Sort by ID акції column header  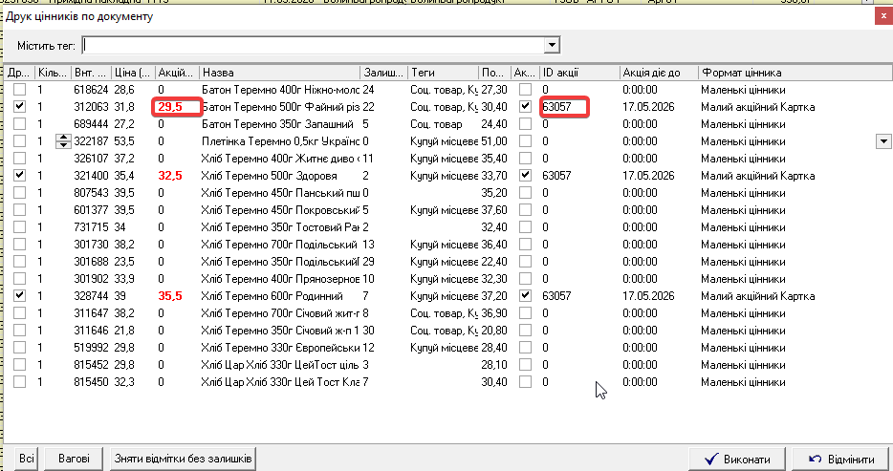click(579, 73)
